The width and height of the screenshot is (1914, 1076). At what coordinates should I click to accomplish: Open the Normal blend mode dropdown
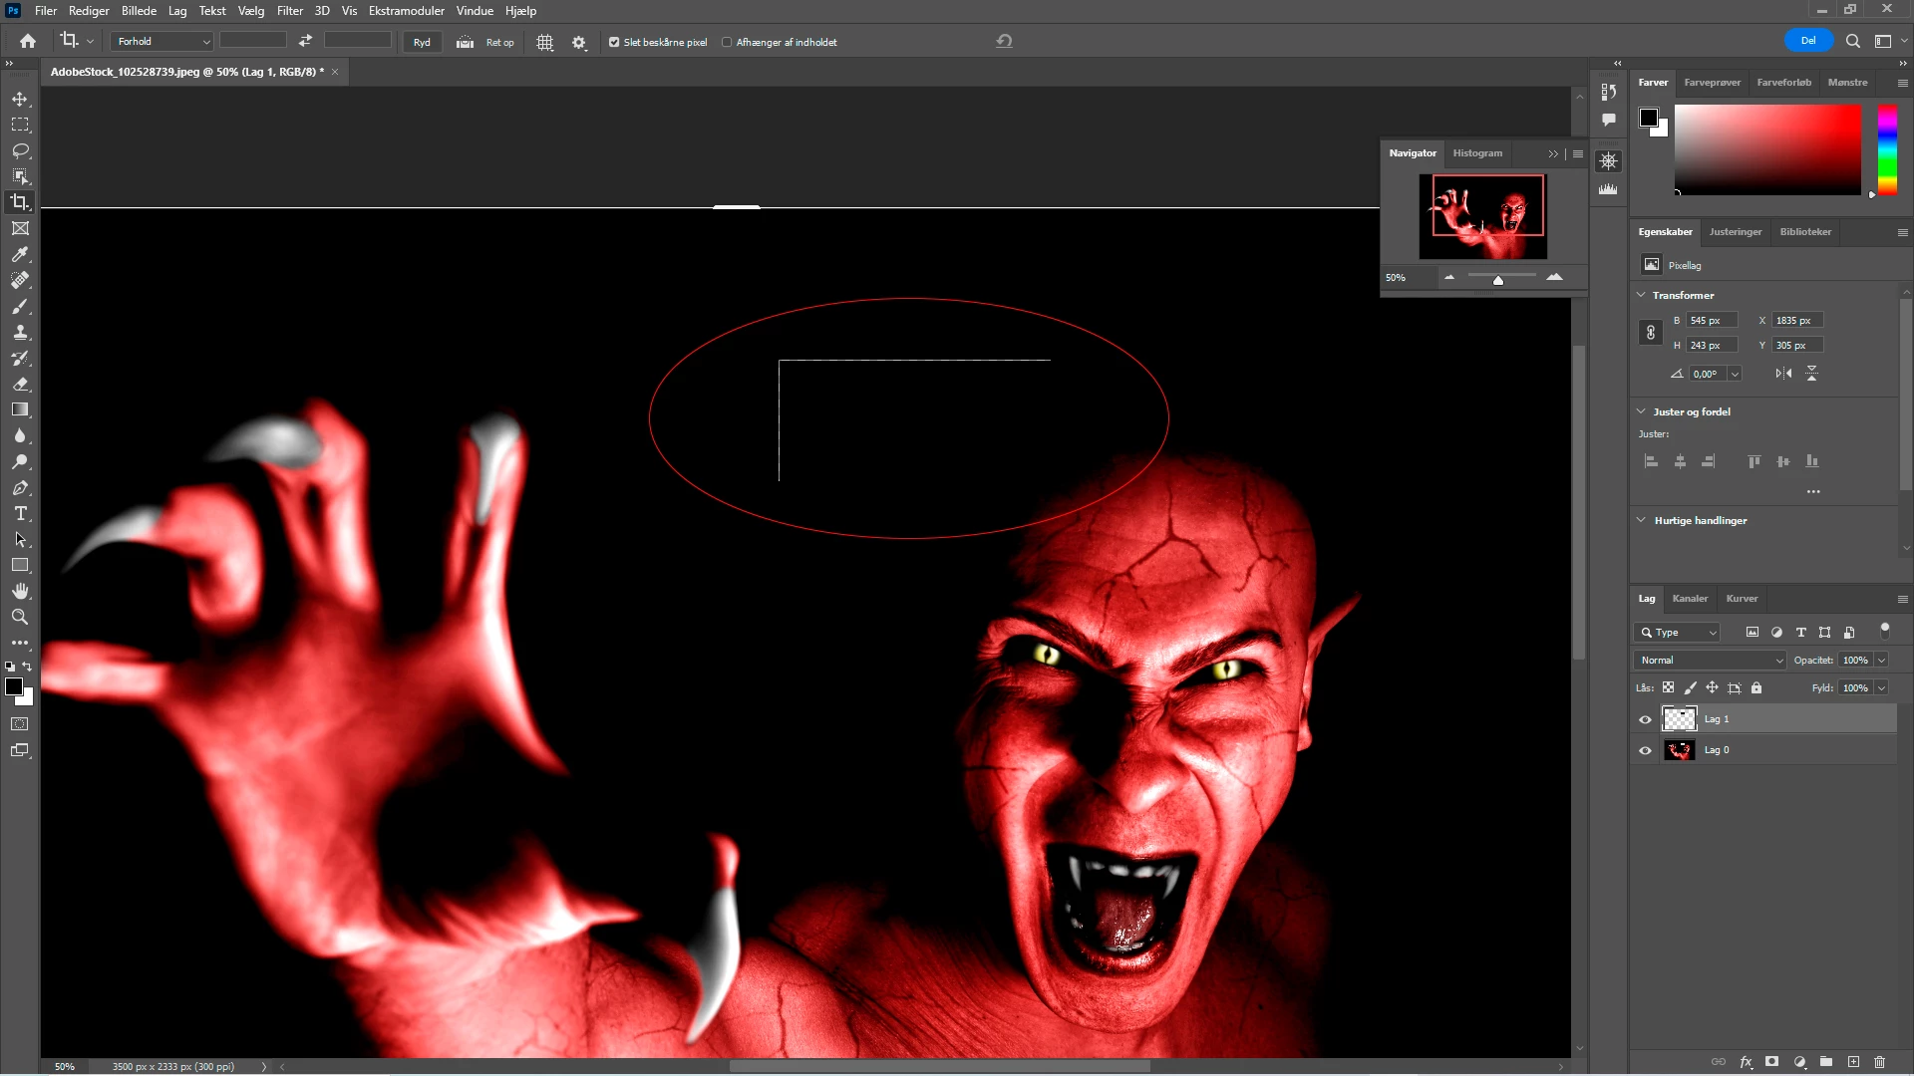click(1711, 661)
